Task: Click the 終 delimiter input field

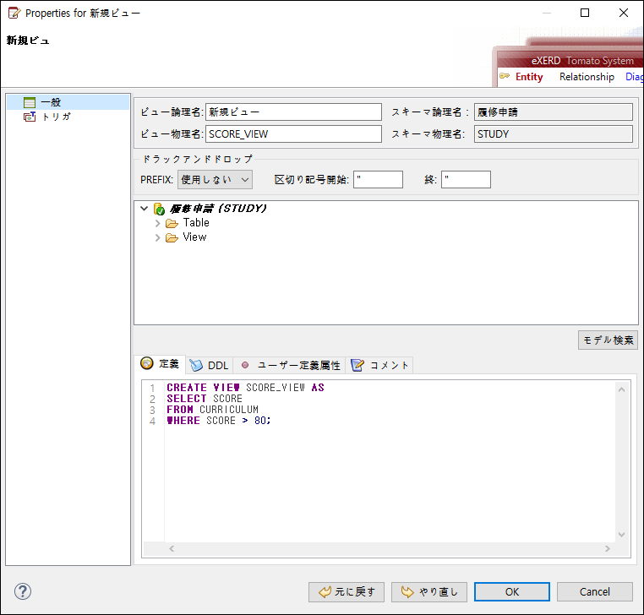Action: [x=467, y=180]
